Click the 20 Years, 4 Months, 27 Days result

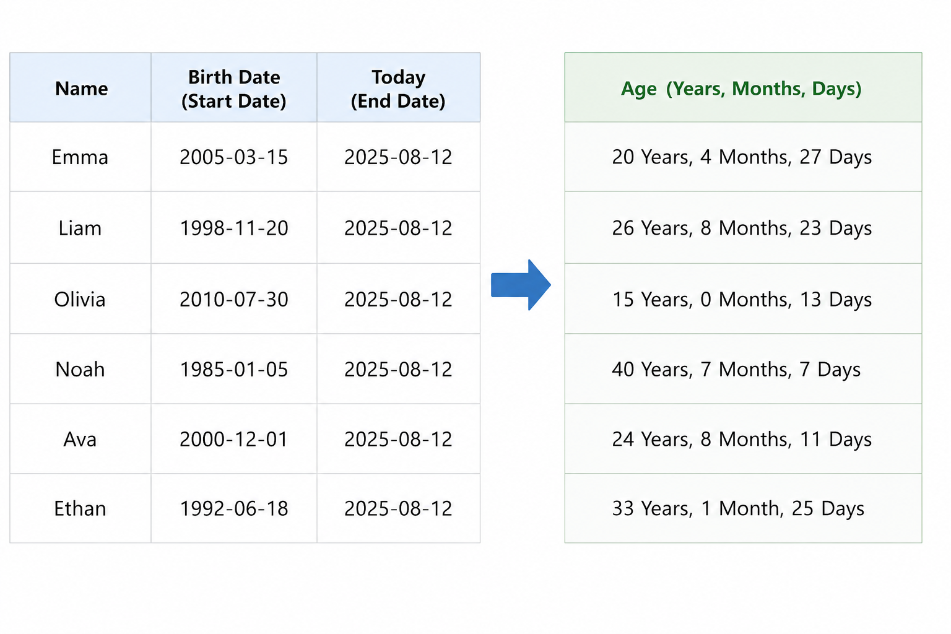[x=743, y=157]
